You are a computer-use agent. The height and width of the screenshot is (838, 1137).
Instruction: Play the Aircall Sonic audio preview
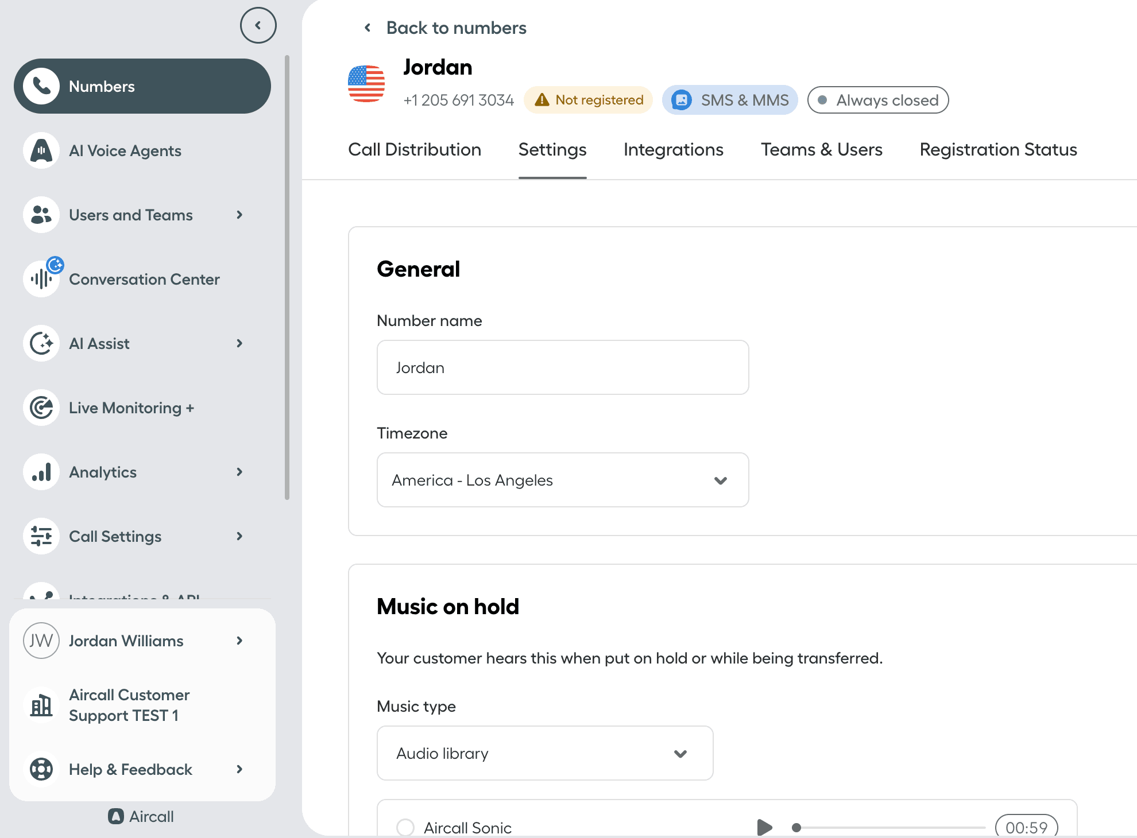tap(764, 827)
